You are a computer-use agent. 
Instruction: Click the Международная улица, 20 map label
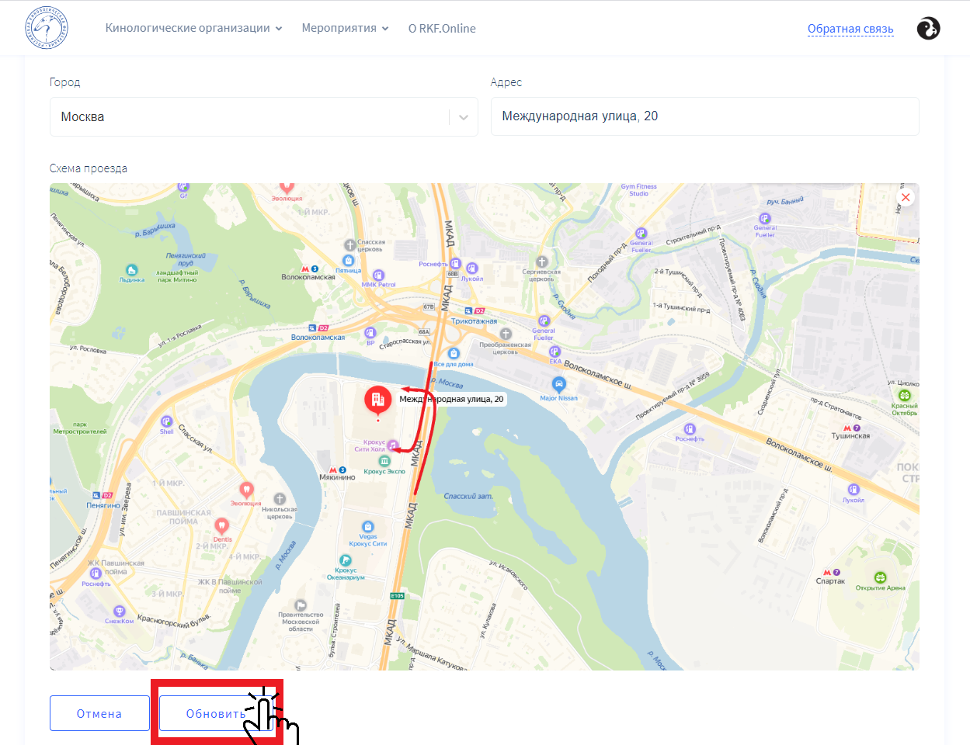(x=451, y=399)
